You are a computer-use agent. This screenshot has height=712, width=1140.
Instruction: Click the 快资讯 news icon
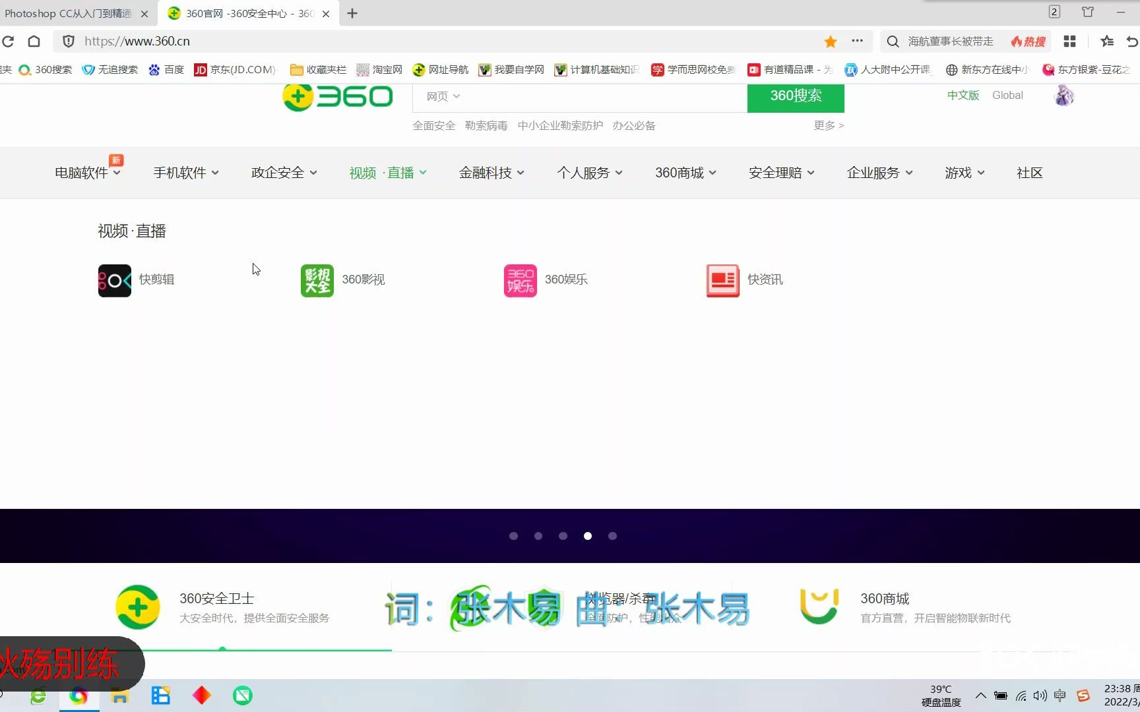click(x=722, y=280)
